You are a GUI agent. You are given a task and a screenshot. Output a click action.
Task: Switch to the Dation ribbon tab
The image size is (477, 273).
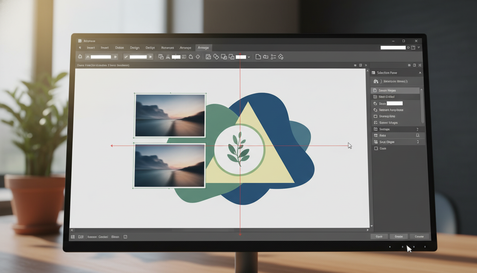point(119,48)
